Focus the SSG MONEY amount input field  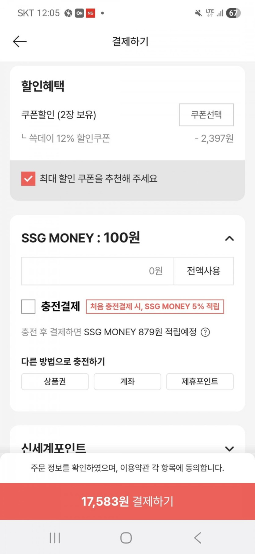(x=98, y=271)
